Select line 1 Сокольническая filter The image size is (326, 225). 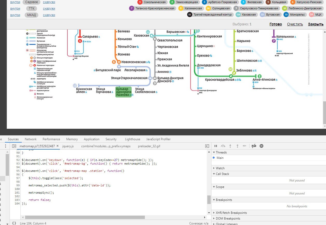click(x=152, y=2)
